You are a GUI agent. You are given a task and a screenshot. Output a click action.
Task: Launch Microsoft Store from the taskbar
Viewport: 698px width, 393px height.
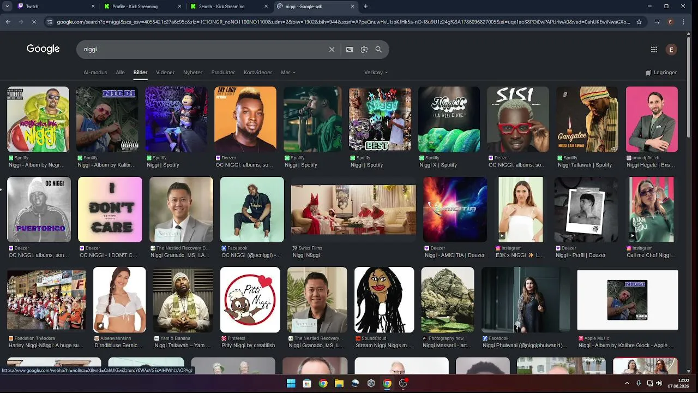pyautogui.click(x=307, y=383)
